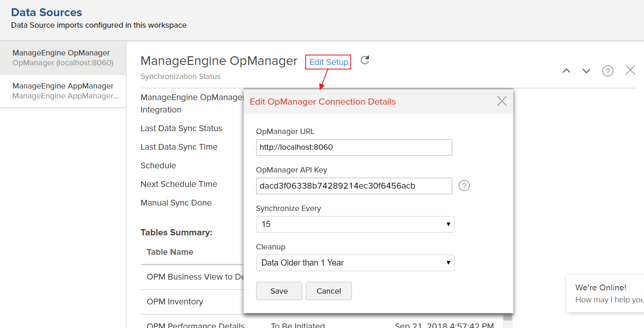This screenshot has width=644, height=328.
Task: Click the Save button
Action: [x=279, y=291]
